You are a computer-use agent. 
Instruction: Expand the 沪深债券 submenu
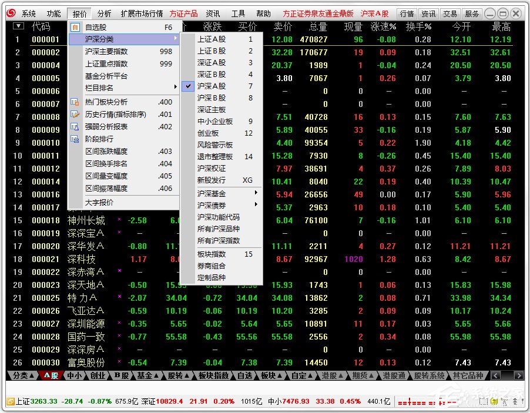tap(222, 205)
